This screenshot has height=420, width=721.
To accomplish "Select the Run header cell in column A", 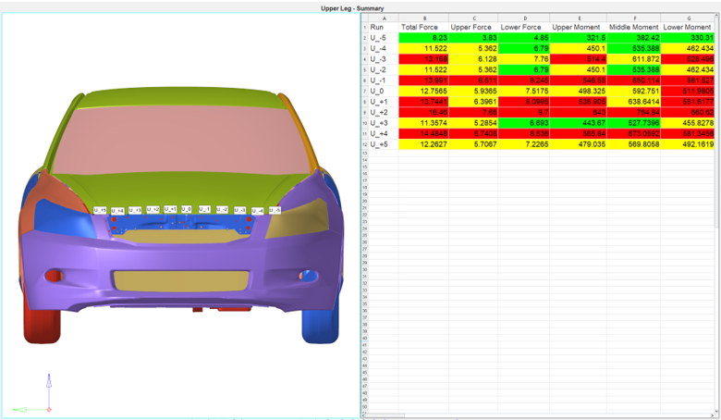I will 383,28.
